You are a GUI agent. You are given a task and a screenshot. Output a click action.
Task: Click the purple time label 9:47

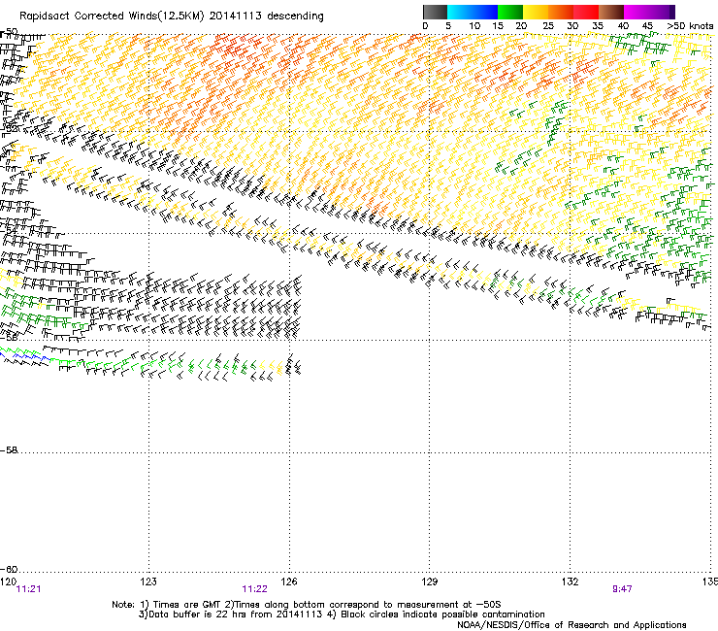point(622,589)
